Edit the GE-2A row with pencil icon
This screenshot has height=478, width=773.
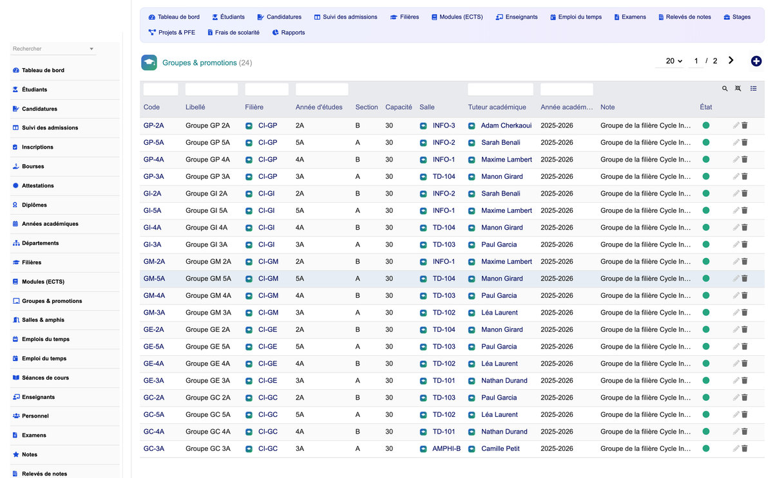736,329
